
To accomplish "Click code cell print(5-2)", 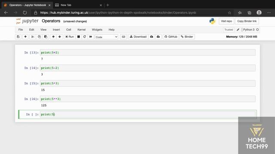I will click(x=148, y=68).
